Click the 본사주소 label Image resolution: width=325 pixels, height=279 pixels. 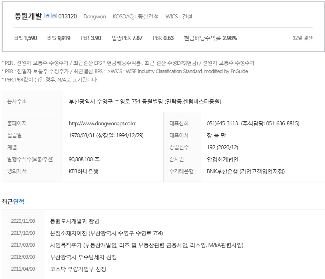(17, 101)
